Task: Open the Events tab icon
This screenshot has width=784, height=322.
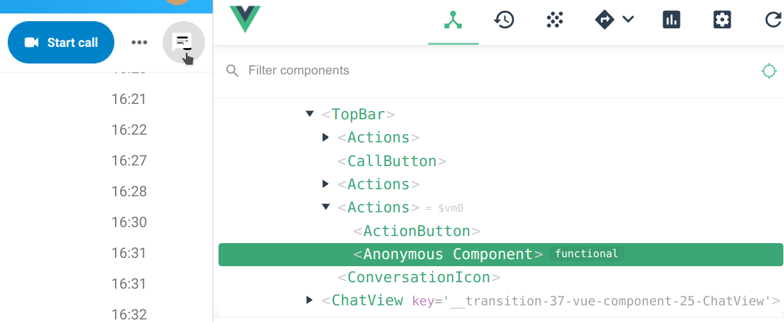Action: [x=555, y=20]
